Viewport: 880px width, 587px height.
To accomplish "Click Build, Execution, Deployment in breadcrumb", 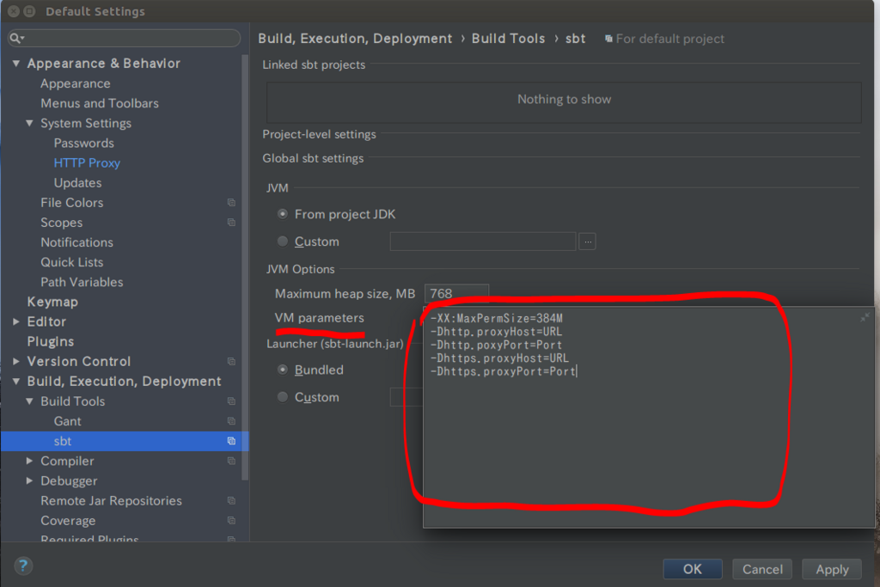I will 355,39.
